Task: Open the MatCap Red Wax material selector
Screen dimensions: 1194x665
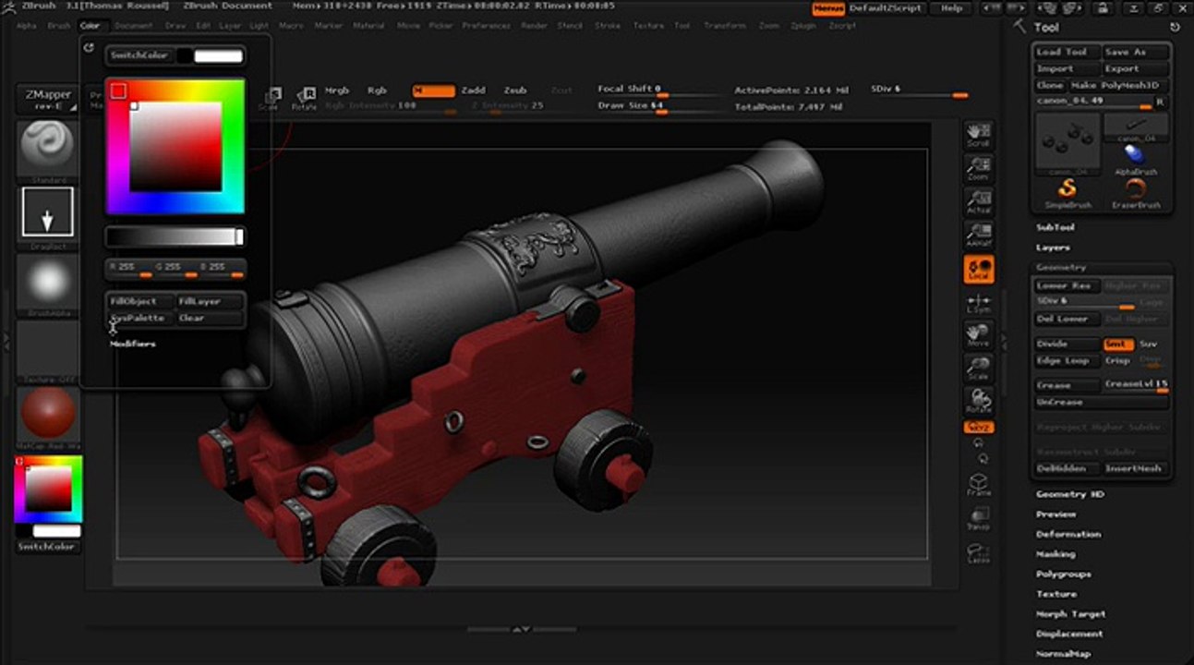Action: 47,417
